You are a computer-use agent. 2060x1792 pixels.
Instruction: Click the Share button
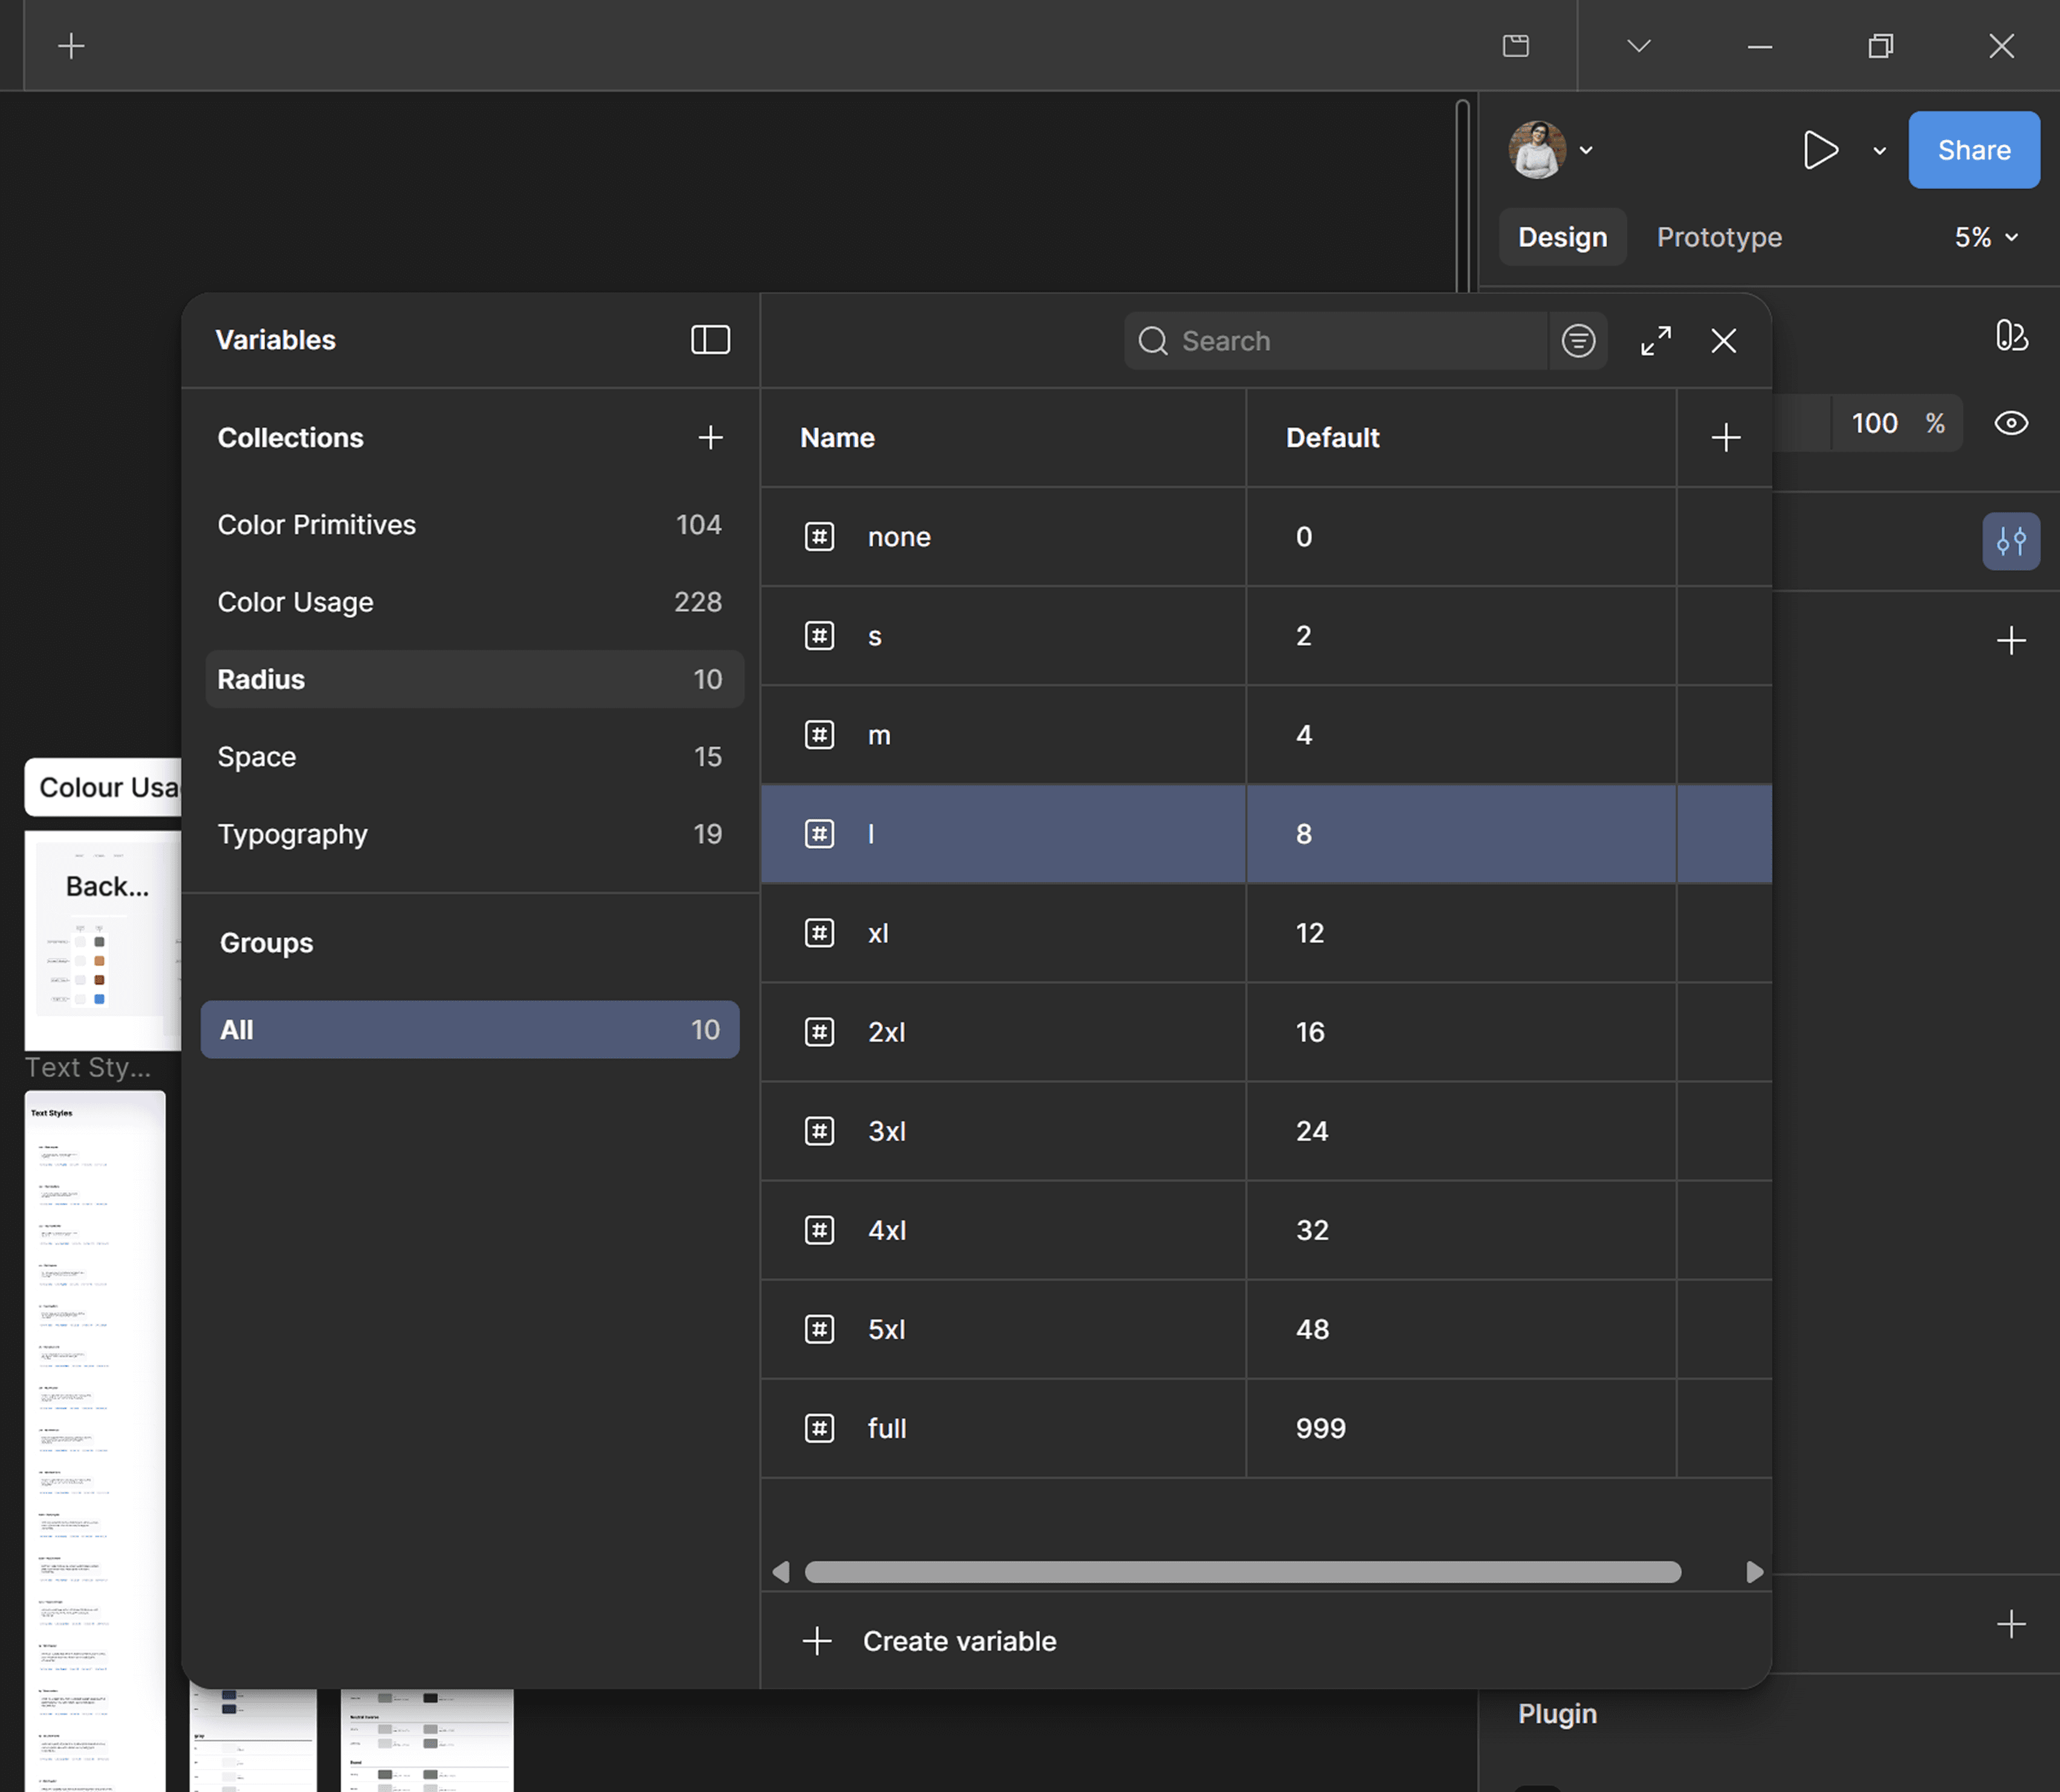(1973, 150)
